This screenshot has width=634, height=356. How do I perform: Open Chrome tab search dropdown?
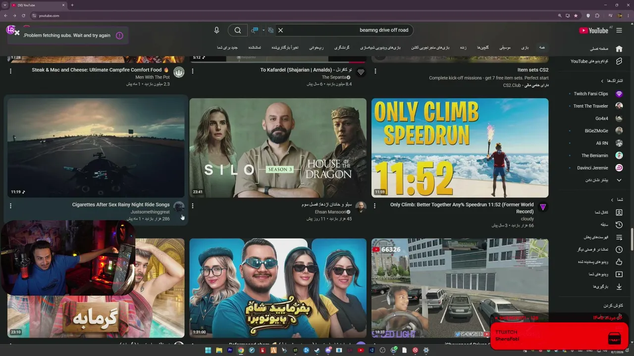coord(5,5)
